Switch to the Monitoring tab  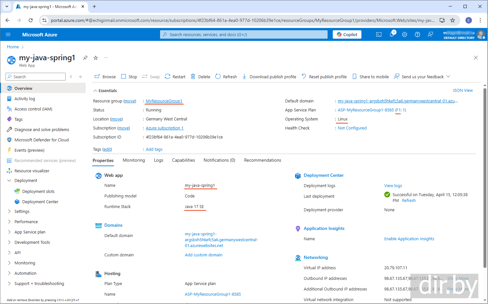(134, 160)
